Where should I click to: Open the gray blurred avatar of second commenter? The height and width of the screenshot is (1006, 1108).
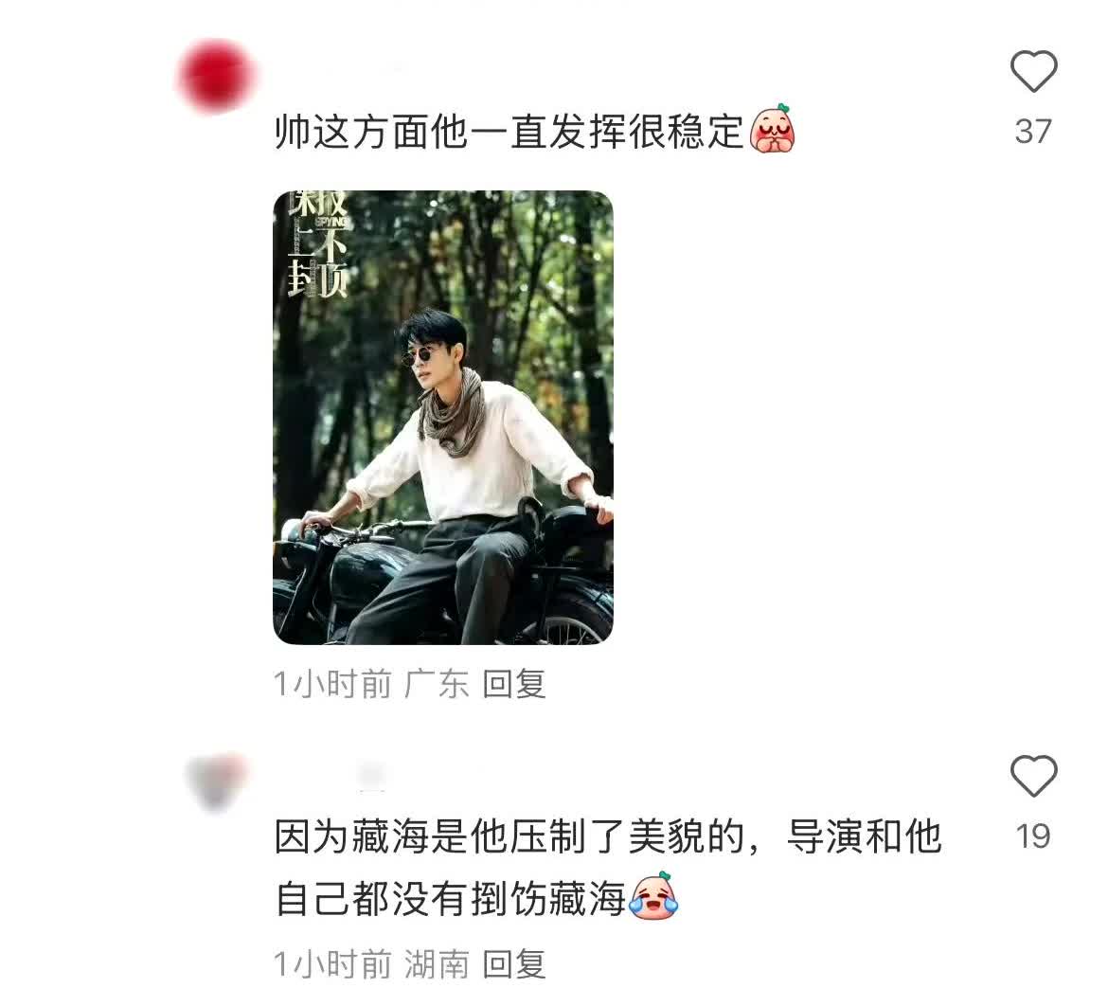[x=218, y=780]
